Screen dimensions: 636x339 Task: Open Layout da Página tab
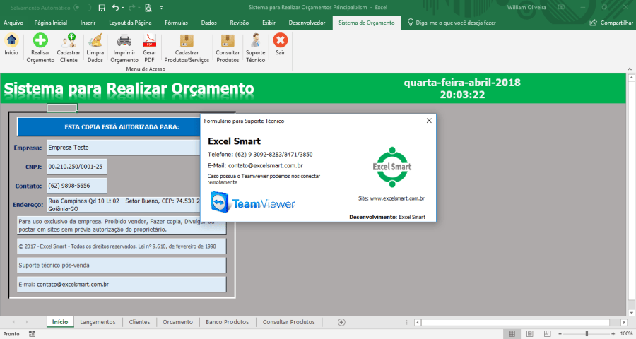130,23
